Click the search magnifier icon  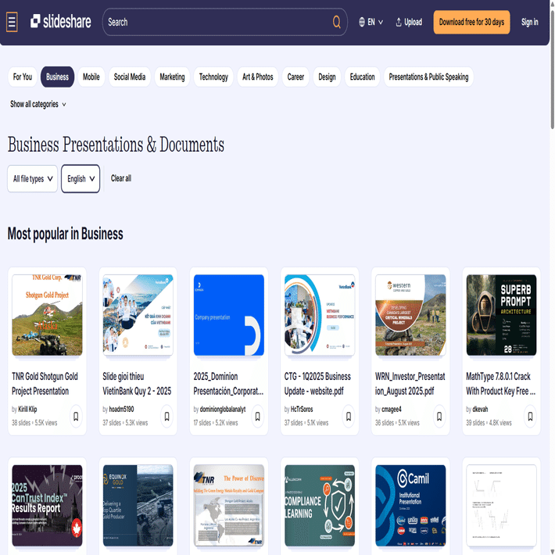click(337, 22)
